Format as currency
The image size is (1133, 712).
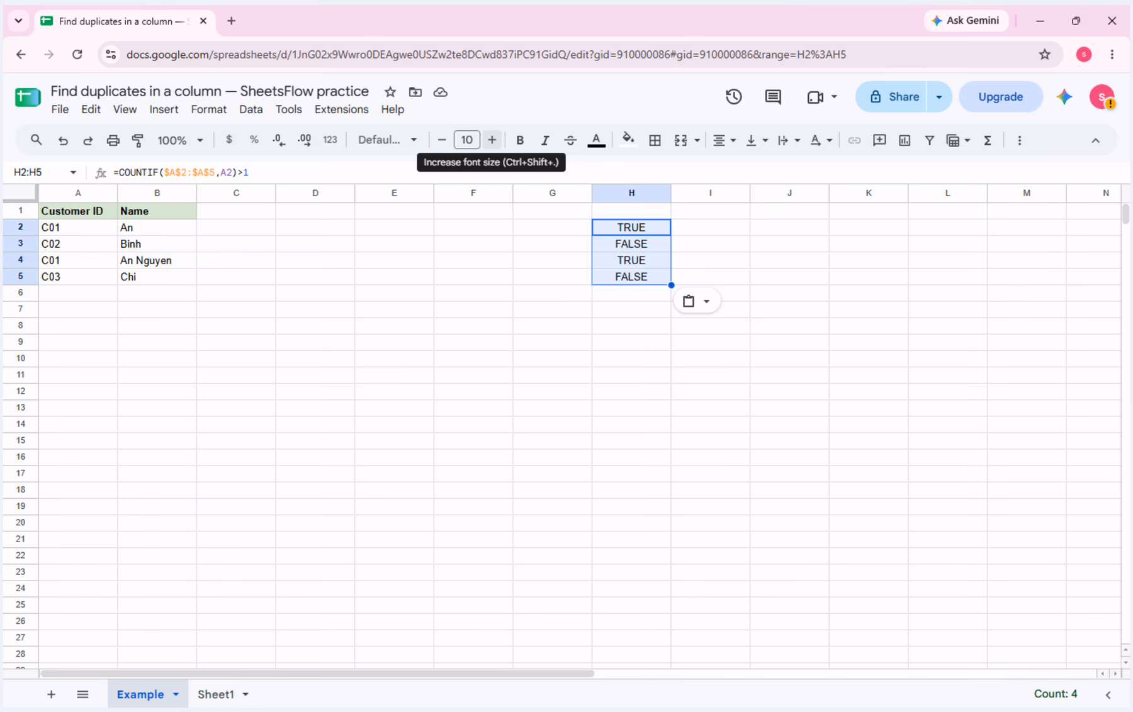[x=229, y=140]
